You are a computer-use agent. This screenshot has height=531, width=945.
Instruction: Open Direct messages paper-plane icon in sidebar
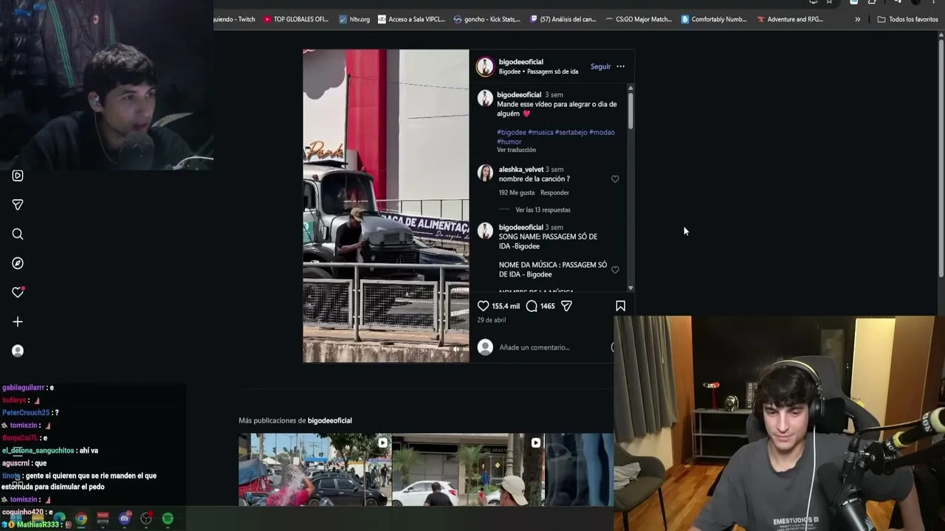click(x=18, y=204)
